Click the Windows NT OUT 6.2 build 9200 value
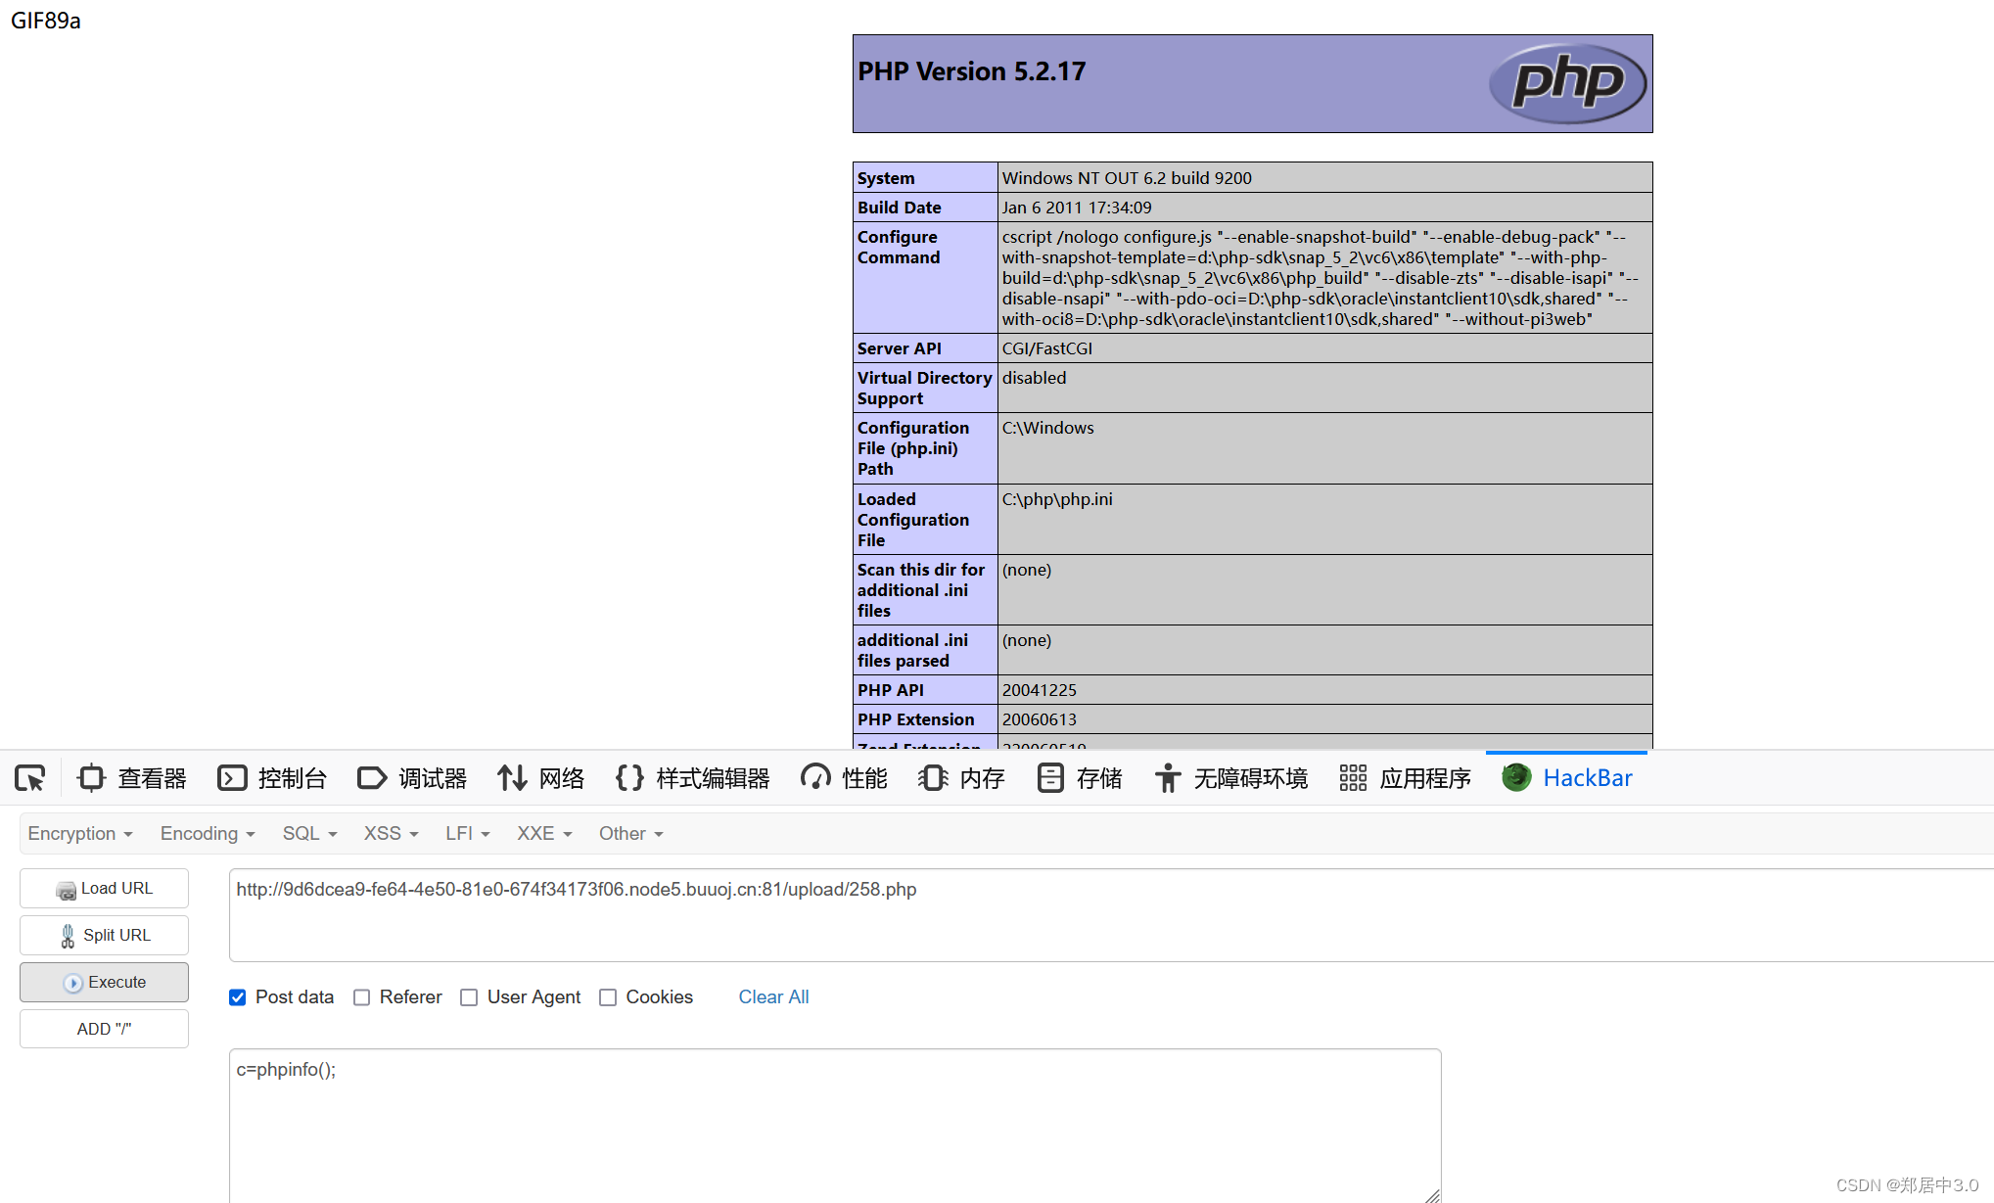 (x=1127, y=178)
